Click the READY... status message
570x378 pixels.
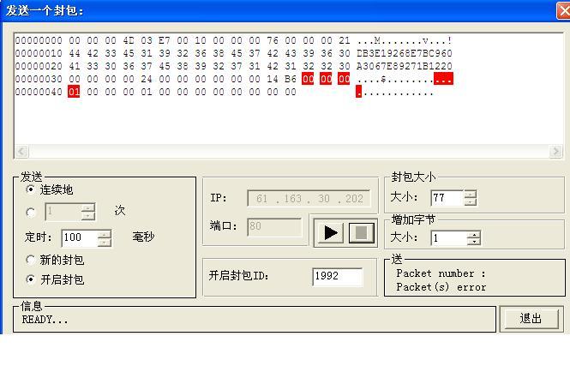point(45,320)
